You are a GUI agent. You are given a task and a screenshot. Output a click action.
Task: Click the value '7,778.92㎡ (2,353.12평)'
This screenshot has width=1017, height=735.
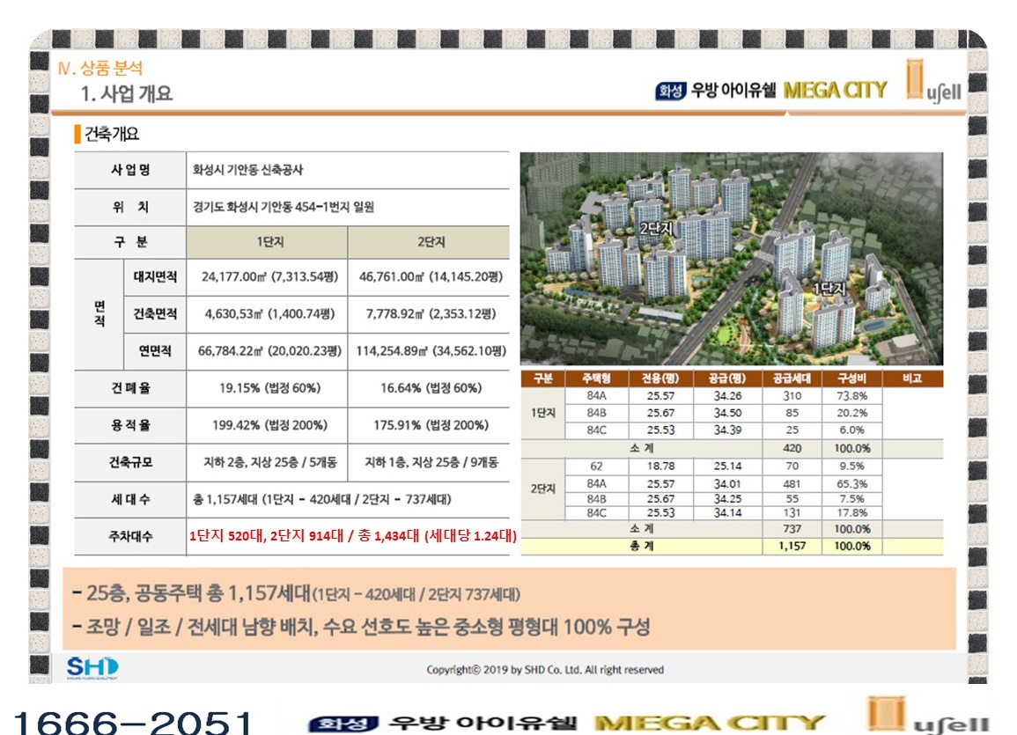click(x=431, y=313)
